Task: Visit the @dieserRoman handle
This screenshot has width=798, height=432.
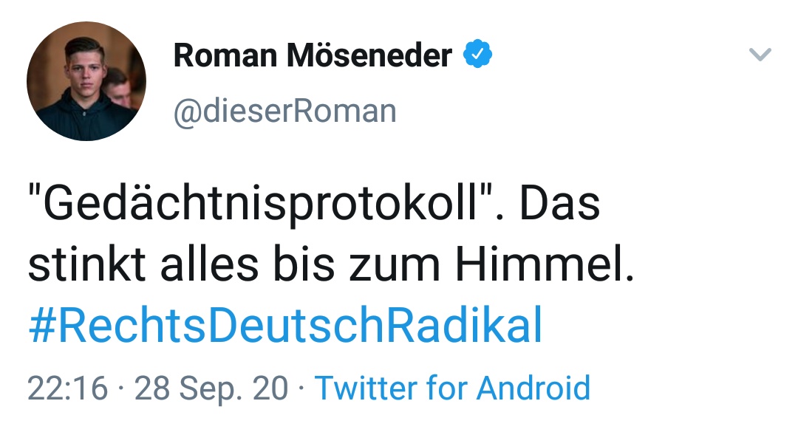Action: [285, 112]
